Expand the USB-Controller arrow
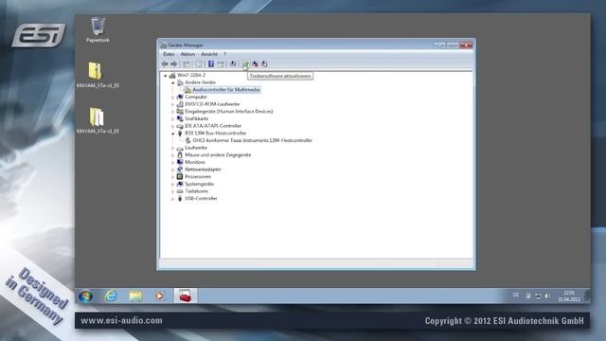Image resolution: width=606 pixels, height=341 pixels. pyautogui.click(x=172, y=198)
